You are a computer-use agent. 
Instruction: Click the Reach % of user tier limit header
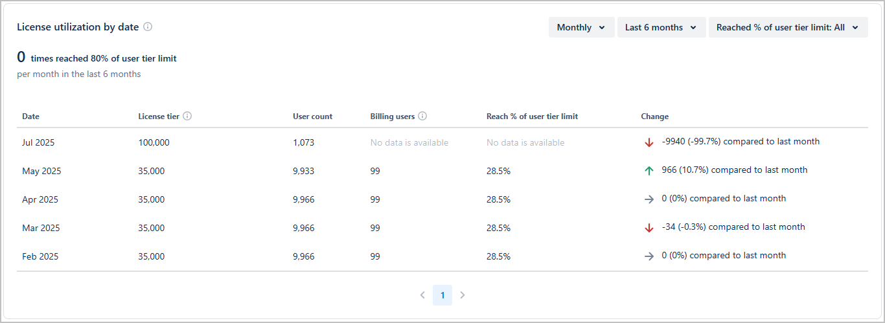pyautogui.click(x=532, y=117)
